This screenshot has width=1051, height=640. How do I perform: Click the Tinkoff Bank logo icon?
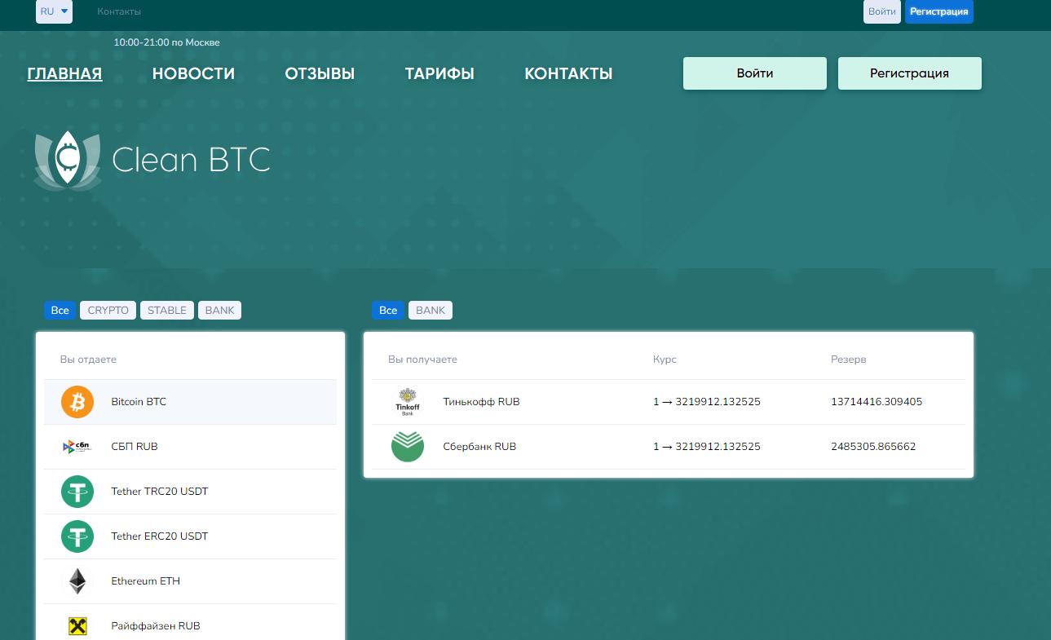(x=407, y=402)
